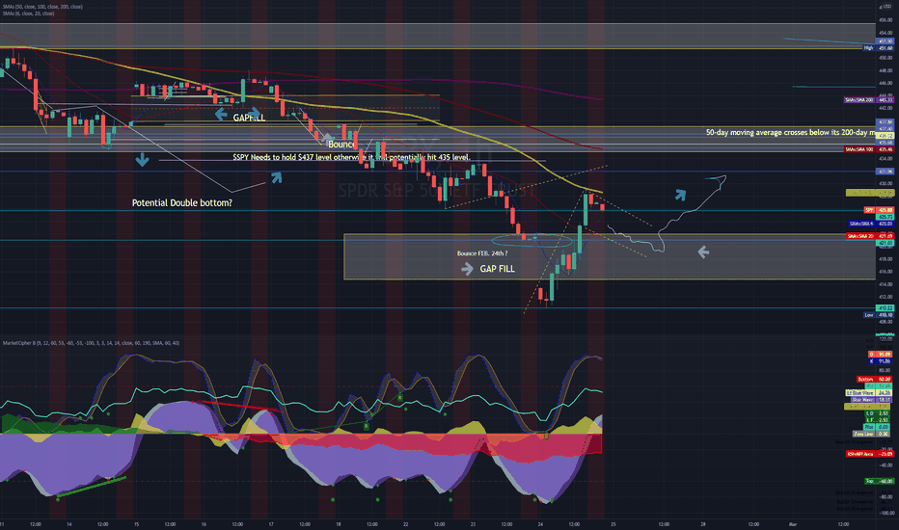Click the SPY last price label
The height and width of the screenshot is (530, 899).
(x=880, y=210)
